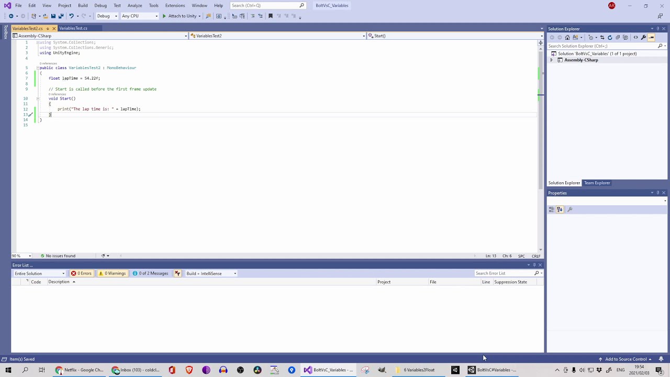Toggle bookmark with the bookmark icon

click(x=271, y=16)
